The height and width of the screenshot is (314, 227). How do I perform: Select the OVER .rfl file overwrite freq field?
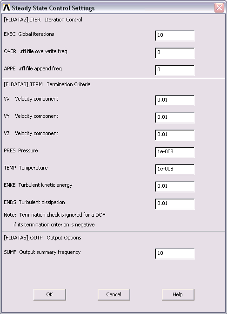tap(174, 53)
